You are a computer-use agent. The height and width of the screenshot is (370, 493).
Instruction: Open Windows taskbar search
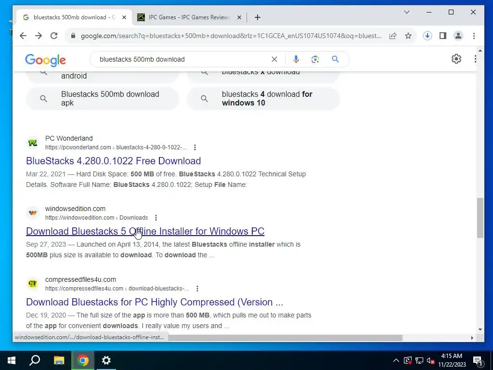pos(35,360)
